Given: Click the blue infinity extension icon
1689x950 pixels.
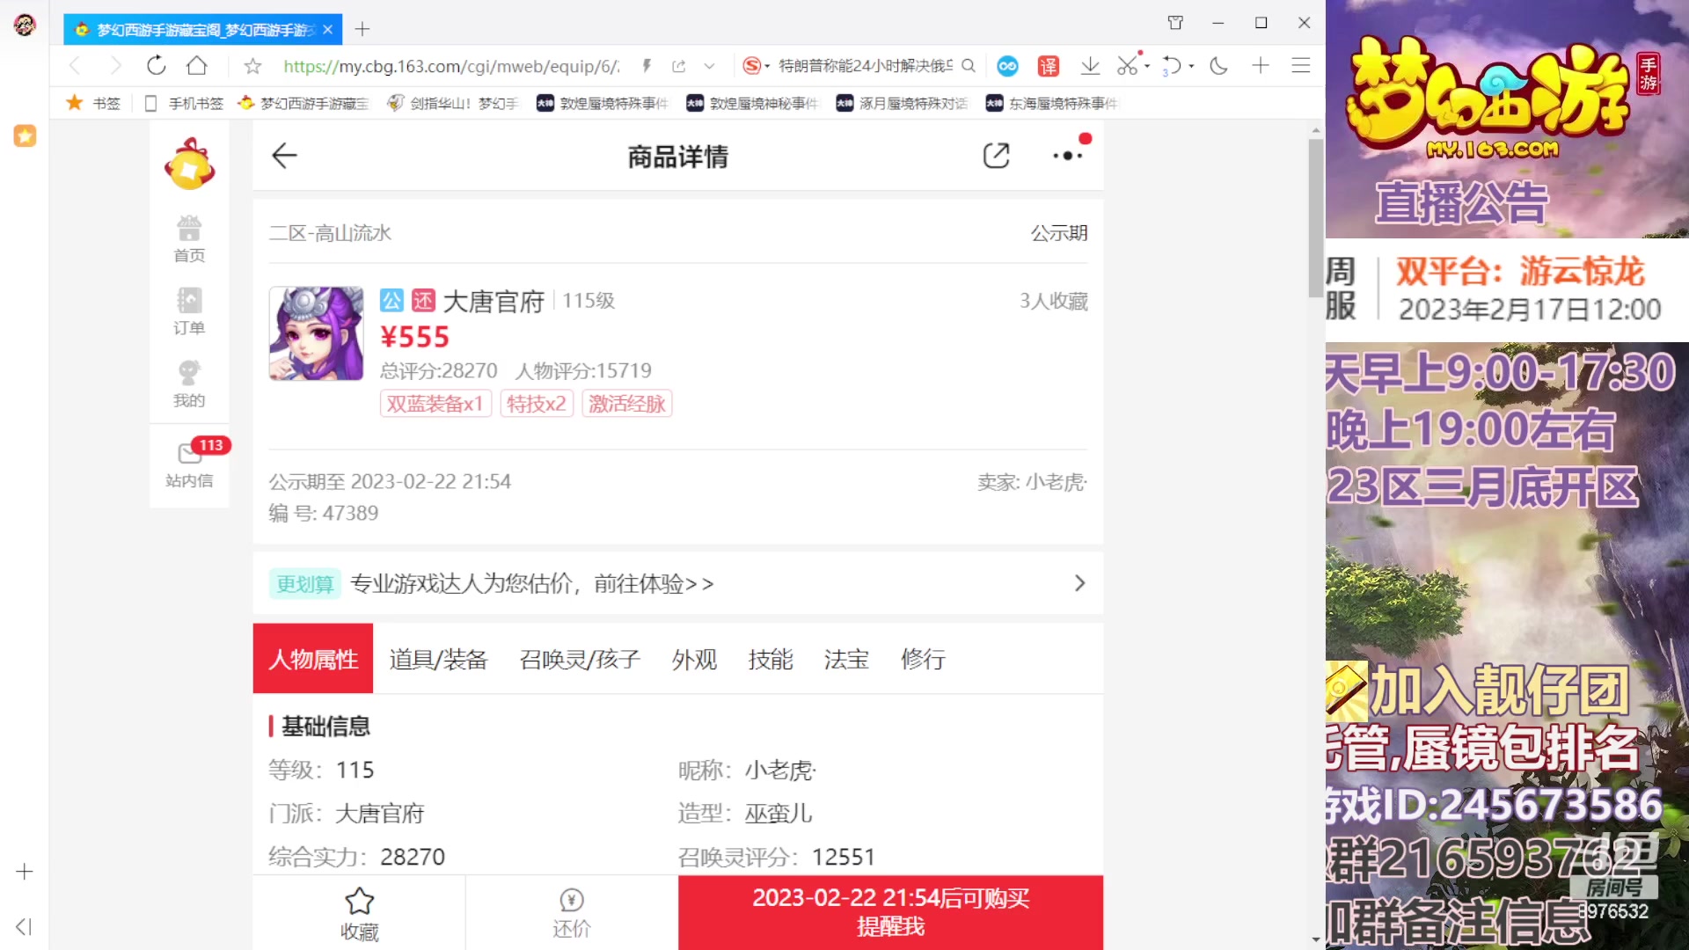Looking at the screenshot, I should (x=1007, y=66).
